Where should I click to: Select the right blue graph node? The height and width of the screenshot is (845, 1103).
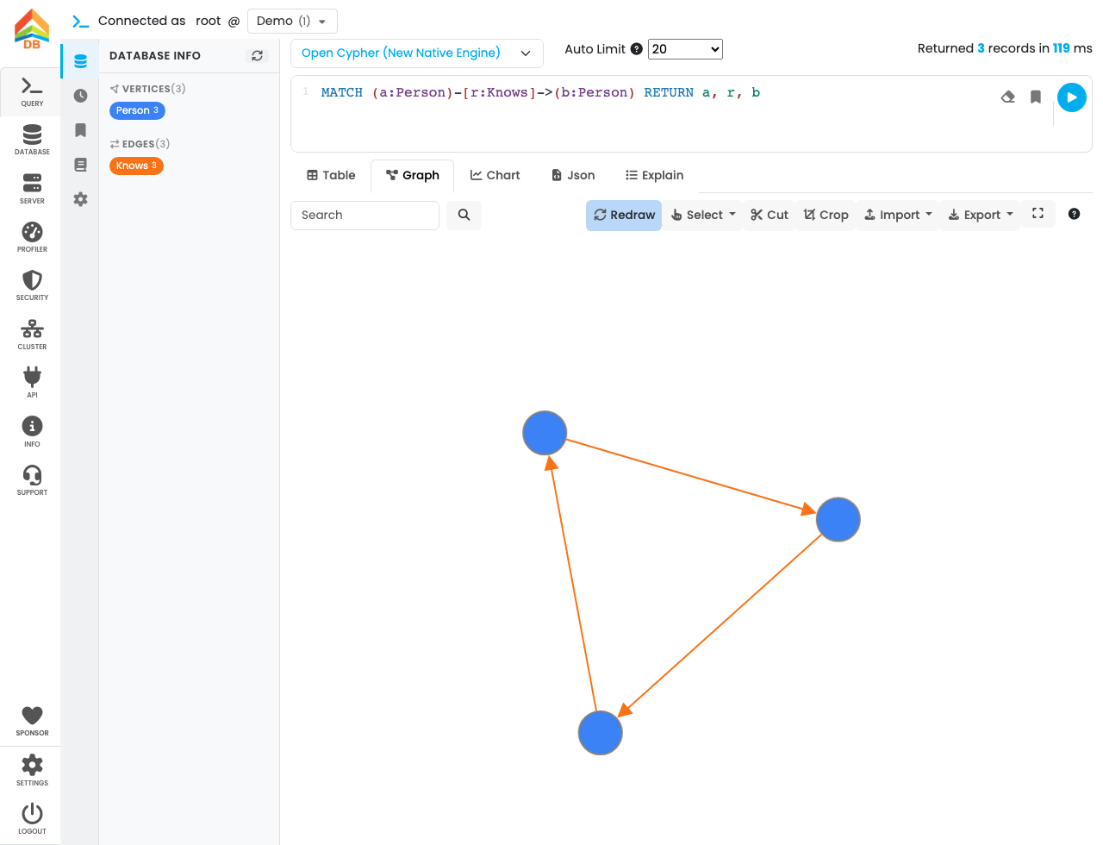[x=838, y=519]
